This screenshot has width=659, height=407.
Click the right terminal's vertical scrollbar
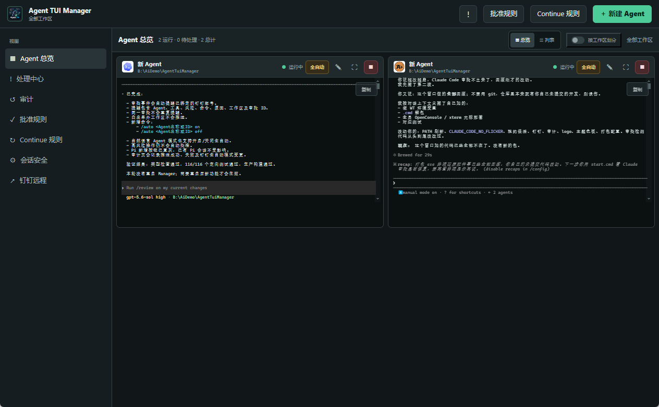point(649,140)
